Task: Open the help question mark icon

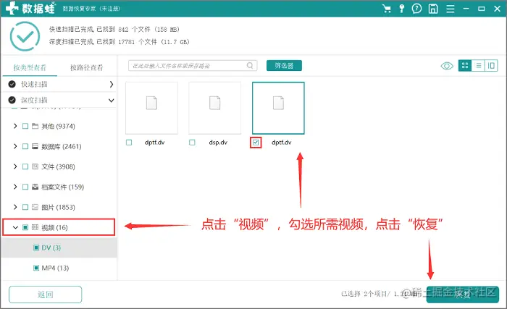Action: click(416, 9)
